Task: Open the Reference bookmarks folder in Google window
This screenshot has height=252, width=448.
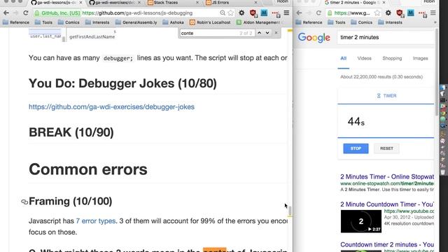Action: click(309, 22)
